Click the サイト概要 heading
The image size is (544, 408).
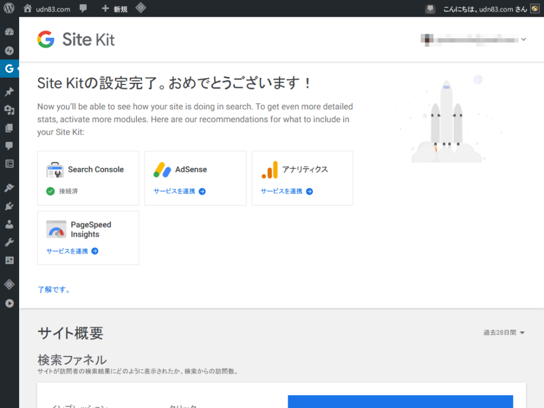tap(71, 333)
